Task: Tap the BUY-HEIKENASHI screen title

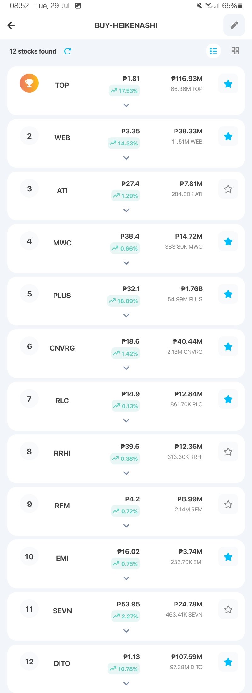Action: [126, 25]
